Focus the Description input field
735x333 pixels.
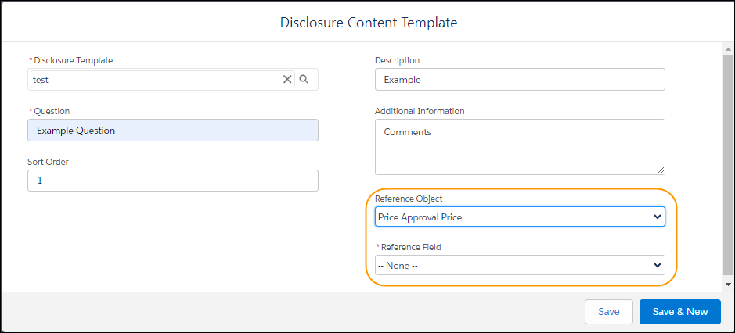(520, 80)
